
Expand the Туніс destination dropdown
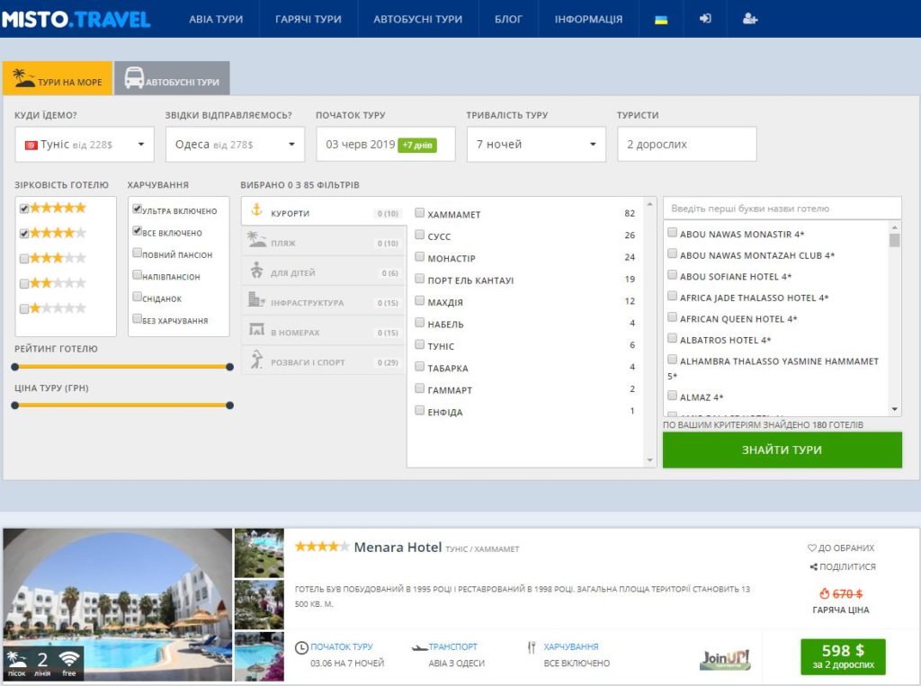(85, 144)
